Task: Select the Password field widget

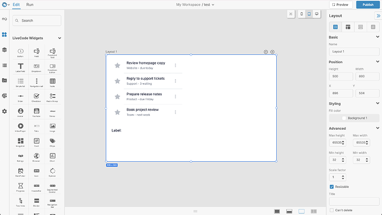Action: point(53,53)
